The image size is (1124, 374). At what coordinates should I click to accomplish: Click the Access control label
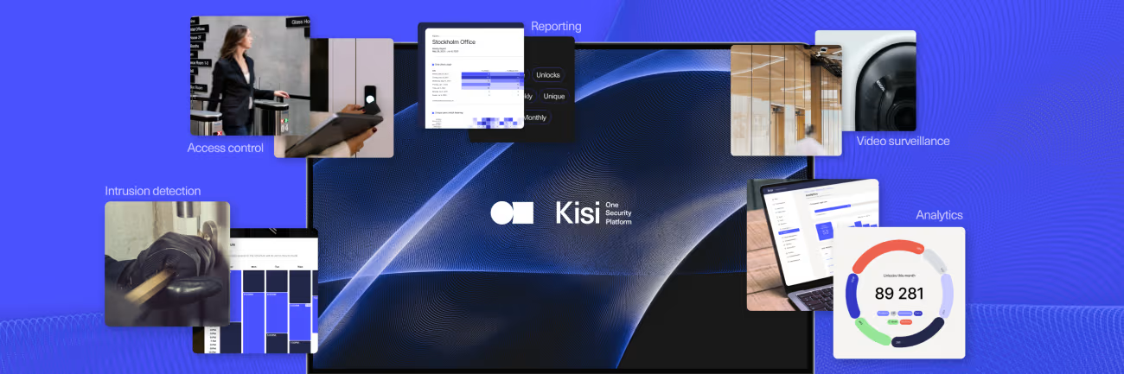pyautogui.click(x=226, y=148)
